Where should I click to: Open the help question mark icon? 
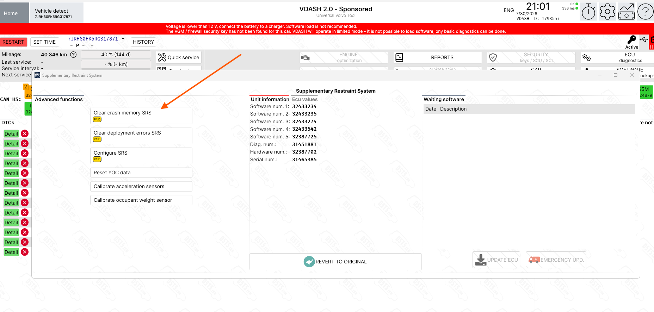point(645,12)
